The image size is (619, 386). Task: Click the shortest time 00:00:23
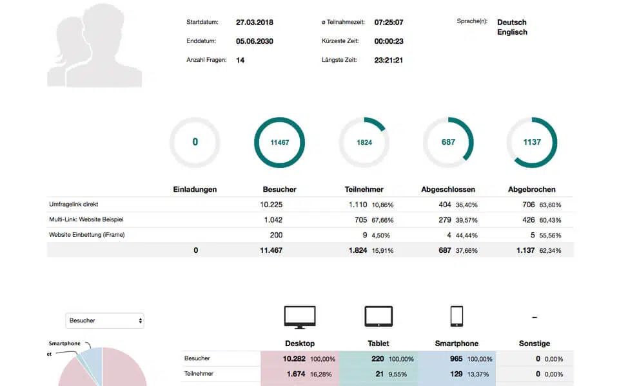click(389, 41)
